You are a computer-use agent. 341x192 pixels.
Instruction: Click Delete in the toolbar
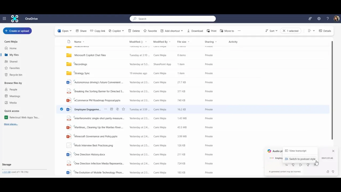coord(134,31)
